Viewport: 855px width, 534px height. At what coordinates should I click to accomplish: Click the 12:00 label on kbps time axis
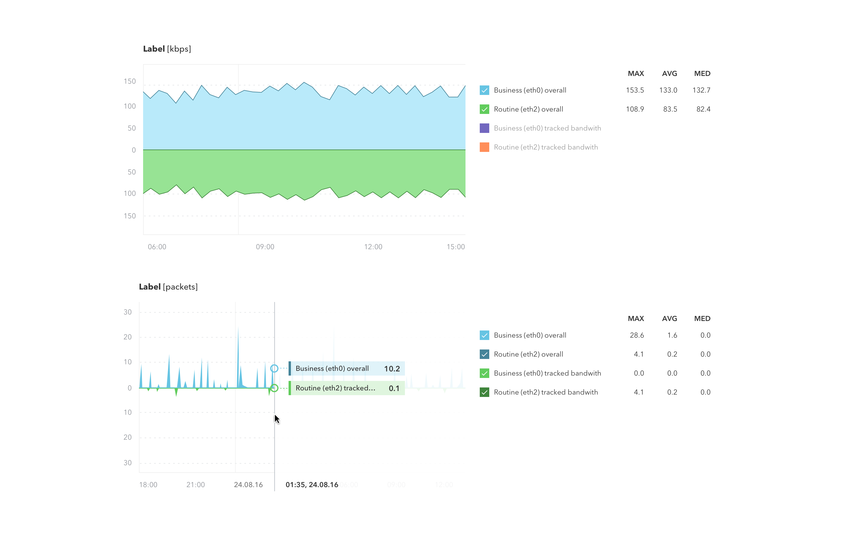pos(373,247)
